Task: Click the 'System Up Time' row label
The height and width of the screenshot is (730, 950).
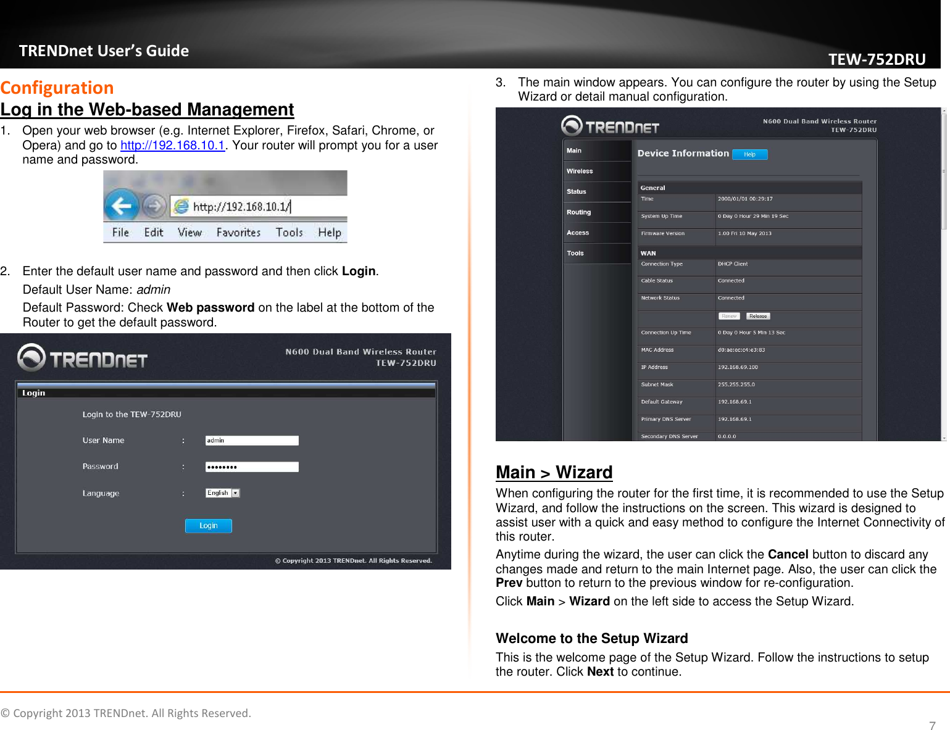Action: point(661,216)
